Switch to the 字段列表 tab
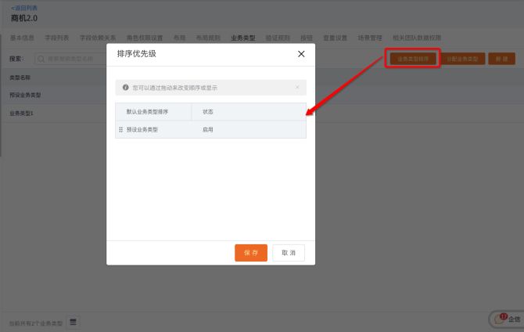 click(x=57, y=38)
